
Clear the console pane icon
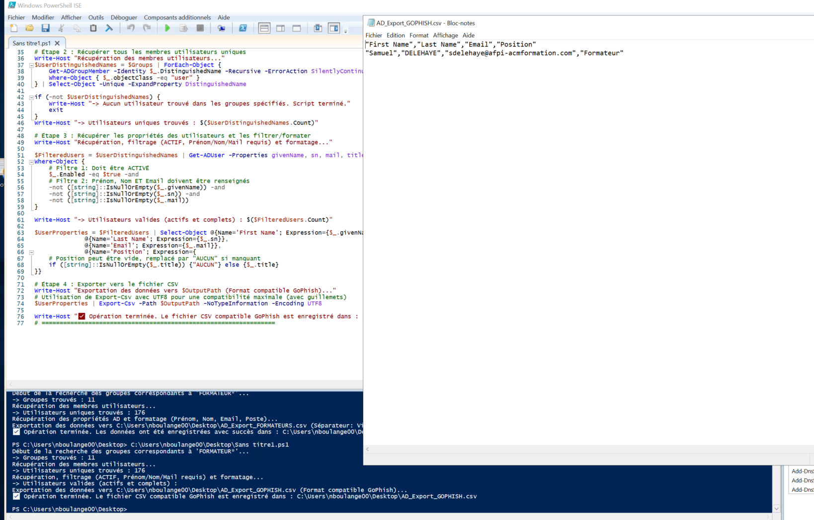[x=109, y=28]
